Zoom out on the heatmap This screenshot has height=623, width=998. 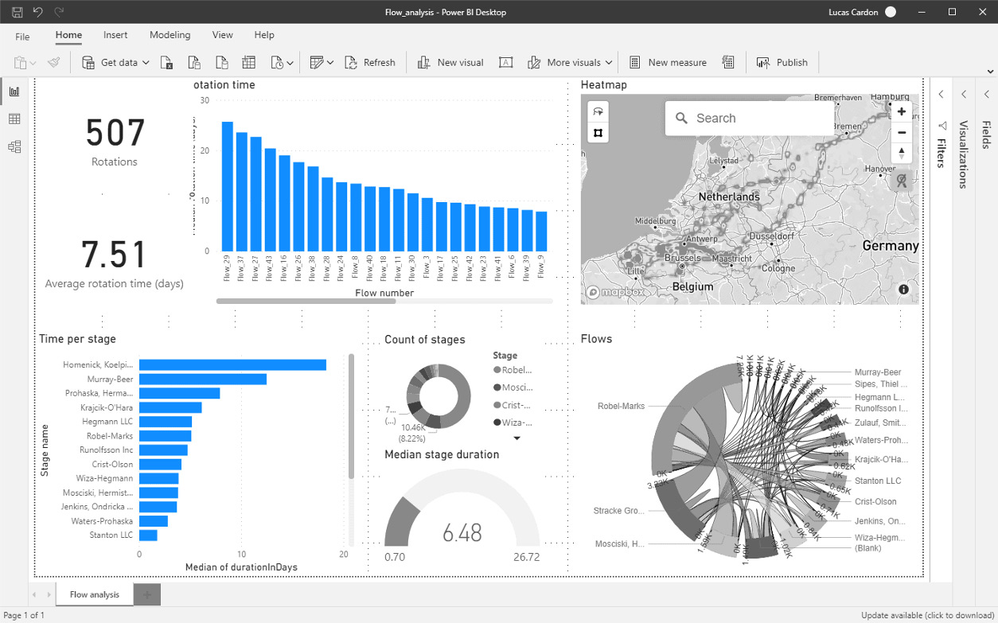(x=901, y=132)
